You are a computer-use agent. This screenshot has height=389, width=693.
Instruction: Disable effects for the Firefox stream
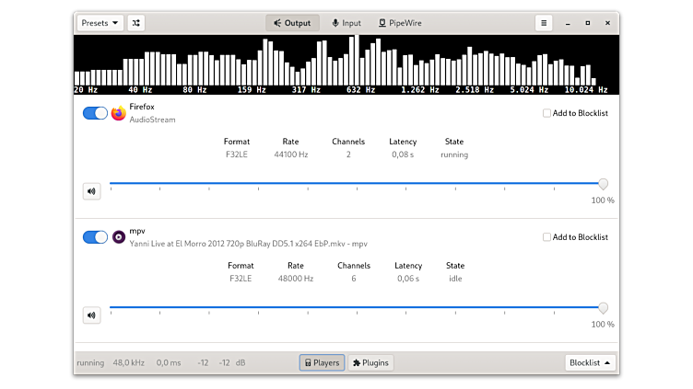(x=95, y=113)
